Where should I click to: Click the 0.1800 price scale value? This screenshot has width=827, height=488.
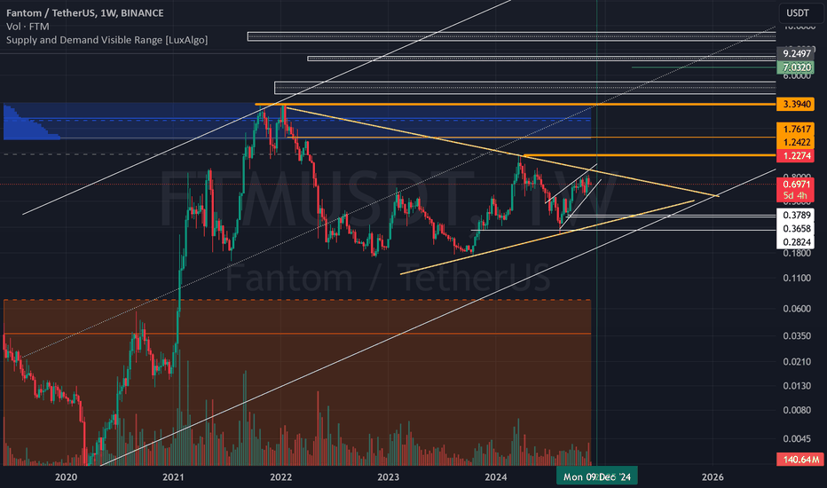pyautogui.click(x=797, y=253)
